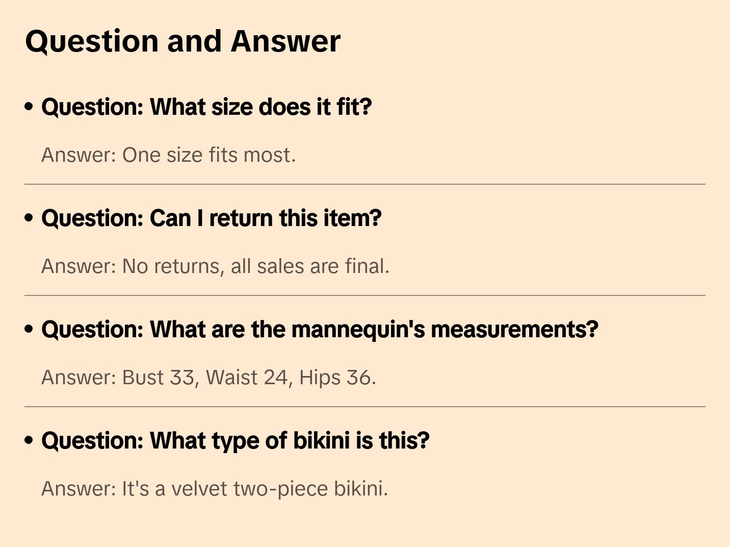Click the mannequin's measurements question
Viewport: 730px width, 547px height.
tap(320, 330)
